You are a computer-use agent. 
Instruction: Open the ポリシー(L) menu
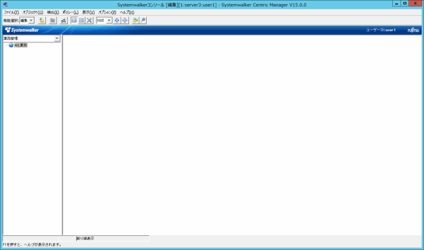[x=70, y=12]
